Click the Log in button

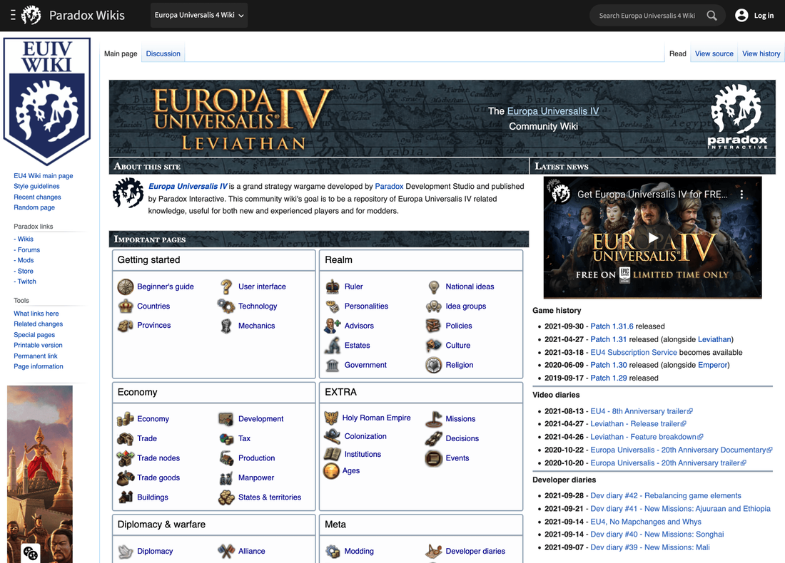point(755,15)
